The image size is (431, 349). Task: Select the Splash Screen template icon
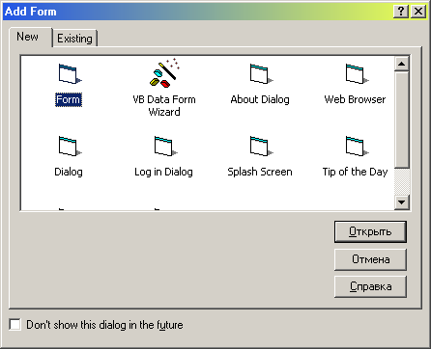(x=261, y=146)
